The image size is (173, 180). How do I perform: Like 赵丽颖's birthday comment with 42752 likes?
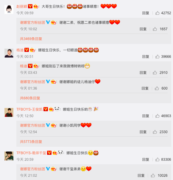[x=157, y=13]
